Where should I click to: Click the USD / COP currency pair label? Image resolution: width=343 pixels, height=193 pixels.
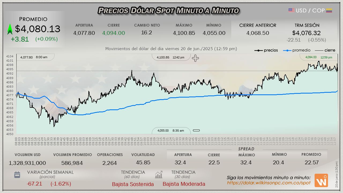310,10
